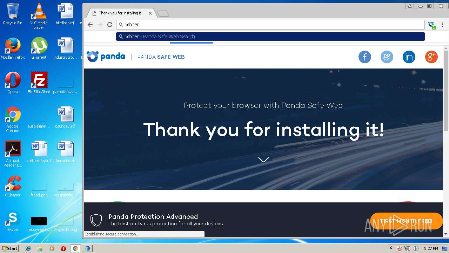Close the 'Thank you for installing it!' tab
Viewport: 449px width, 253px height.
[150, 13]
